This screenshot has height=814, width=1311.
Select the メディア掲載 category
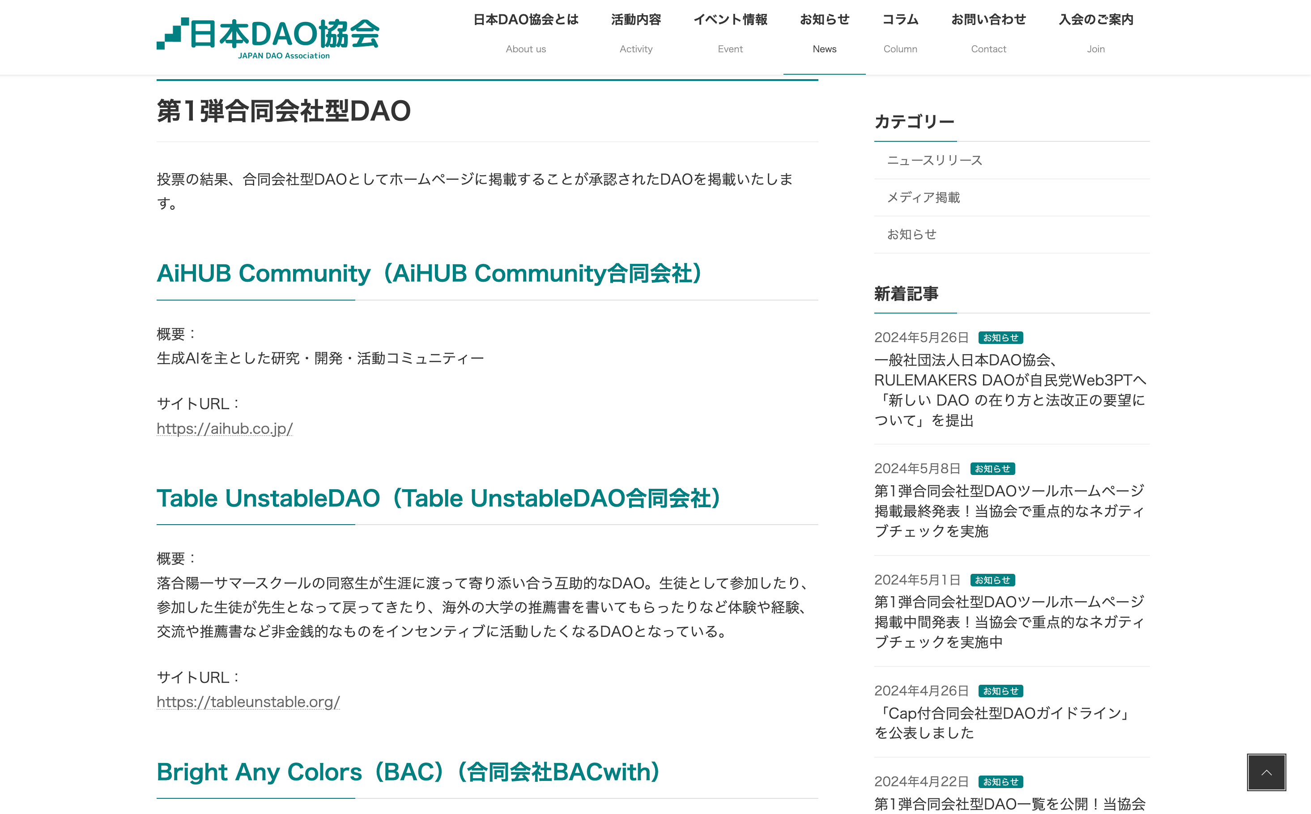coord(1012,198)
